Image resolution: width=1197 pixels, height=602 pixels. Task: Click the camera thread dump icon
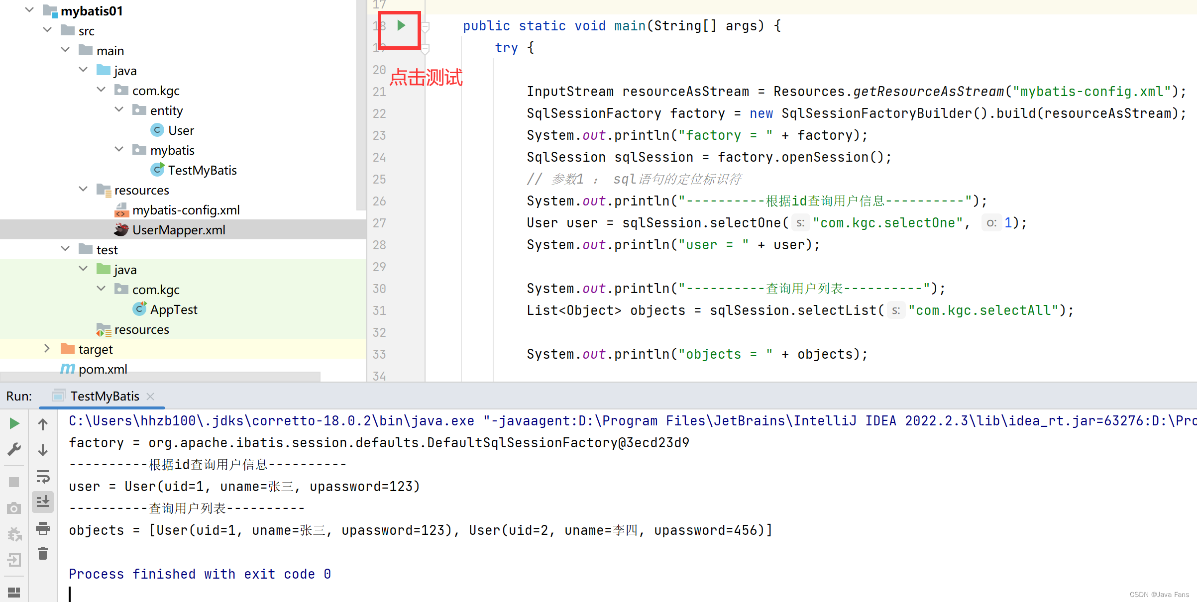click(14, 508)
